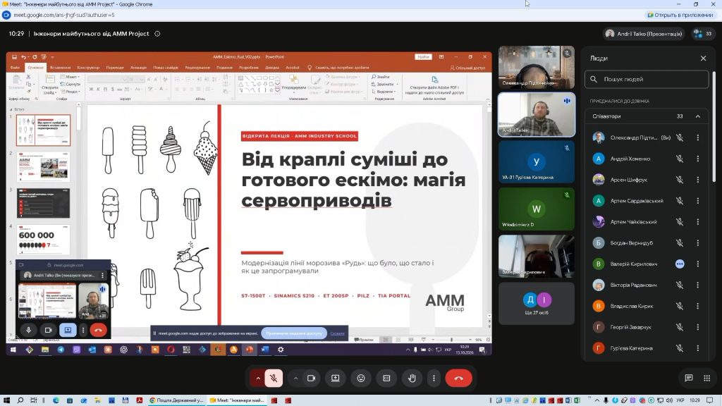Open options menu for Олександр Підти...
The width and height of the screenshot is (722, 406).
[697, 137]
